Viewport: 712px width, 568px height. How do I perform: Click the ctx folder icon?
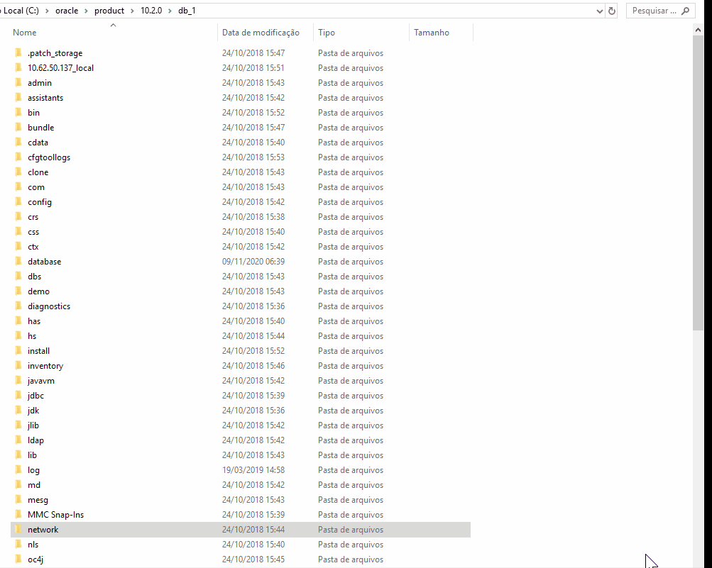18,247
